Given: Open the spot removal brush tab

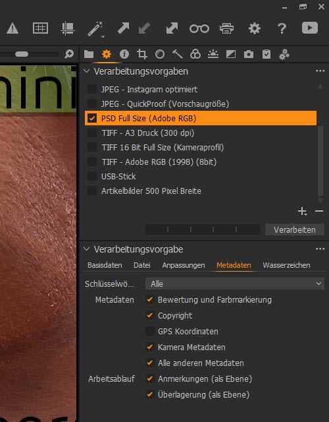Looking at the screenshot, I should coord(178,54).
